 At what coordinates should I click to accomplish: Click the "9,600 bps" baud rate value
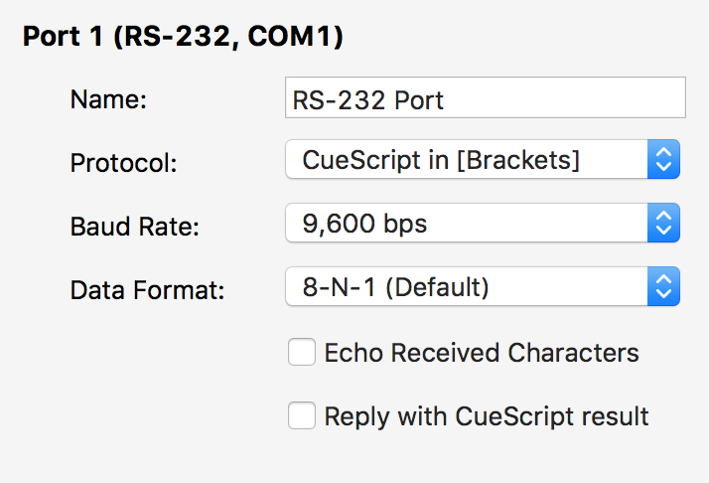364,225
